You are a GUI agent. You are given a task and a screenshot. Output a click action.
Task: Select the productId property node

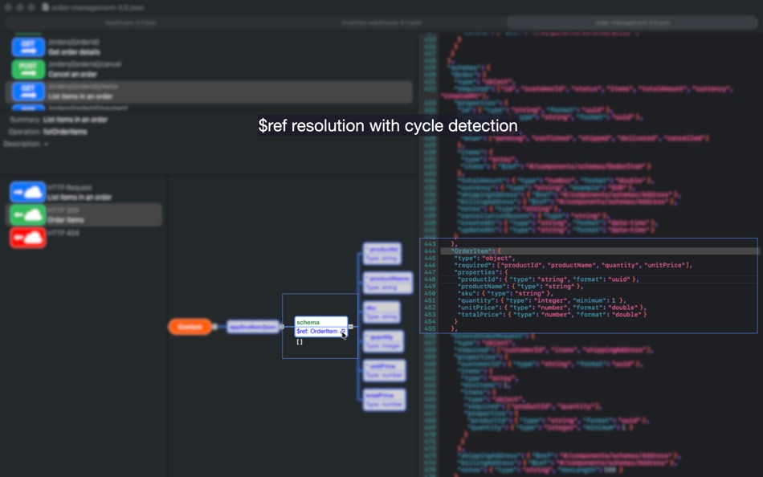pyautogui.click(x=382, y=254)
